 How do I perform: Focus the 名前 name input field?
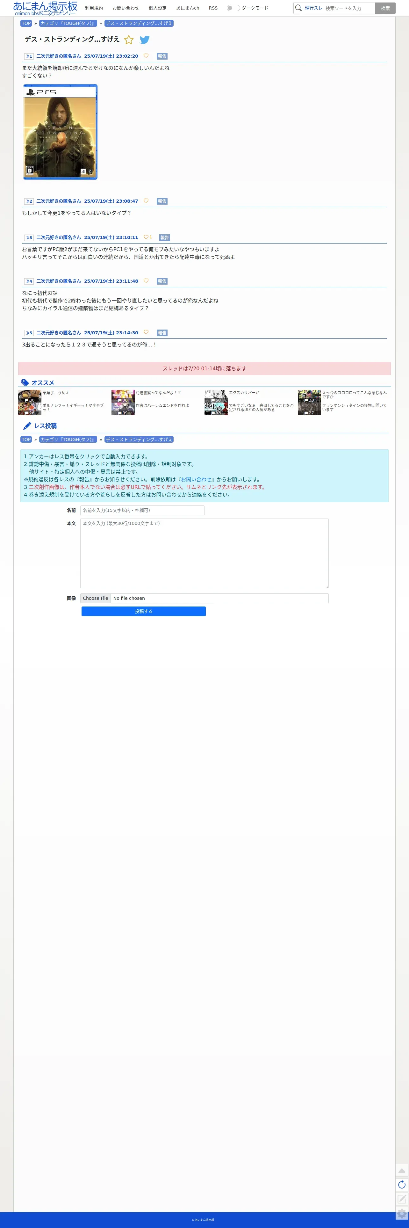coord(142,511)
